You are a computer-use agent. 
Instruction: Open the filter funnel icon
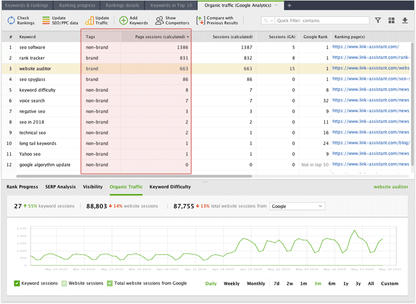(378, 20)
